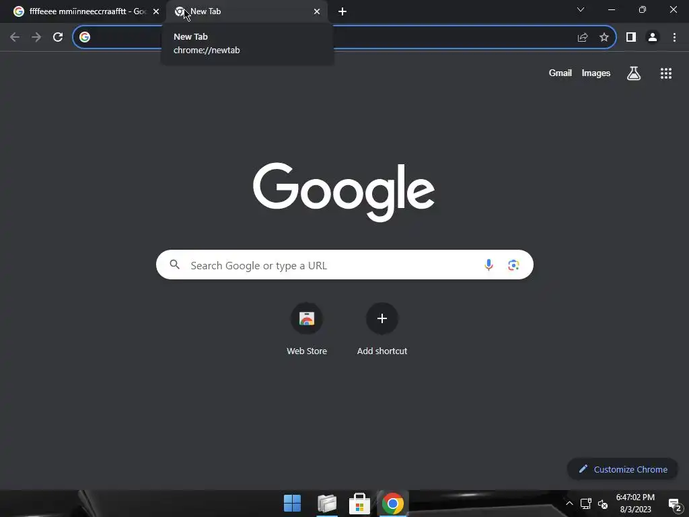Share this page icon in address bar
This screenshot has height=517, width=689.
pos(583,38)
